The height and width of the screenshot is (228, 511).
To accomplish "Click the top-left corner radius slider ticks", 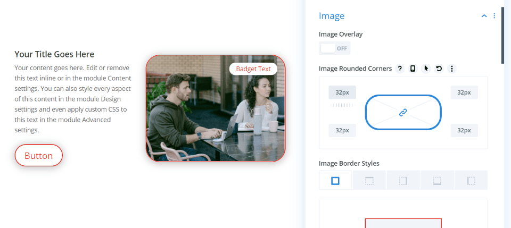I will point(342,105).
